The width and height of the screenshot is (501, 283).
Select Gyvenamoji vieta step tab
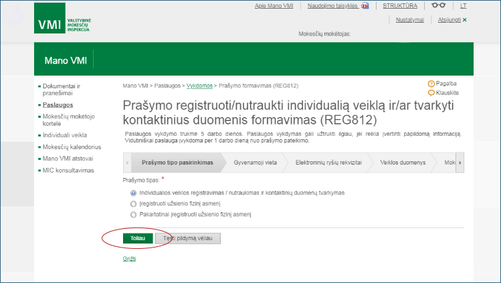[256, 163]
